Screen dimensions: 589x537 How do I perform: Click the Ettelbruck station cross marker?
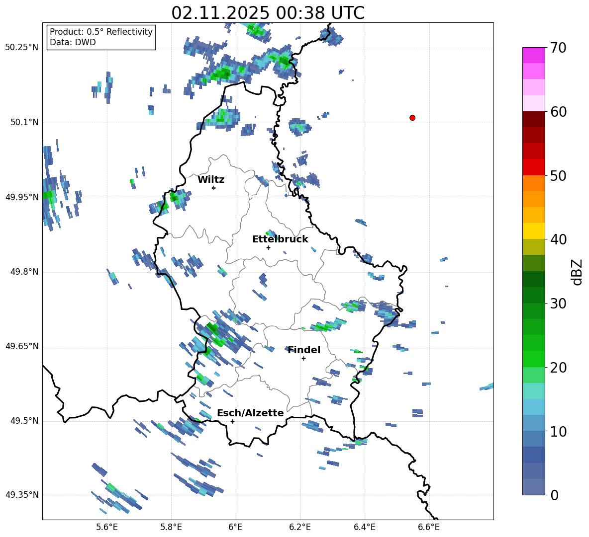[268, 247]
